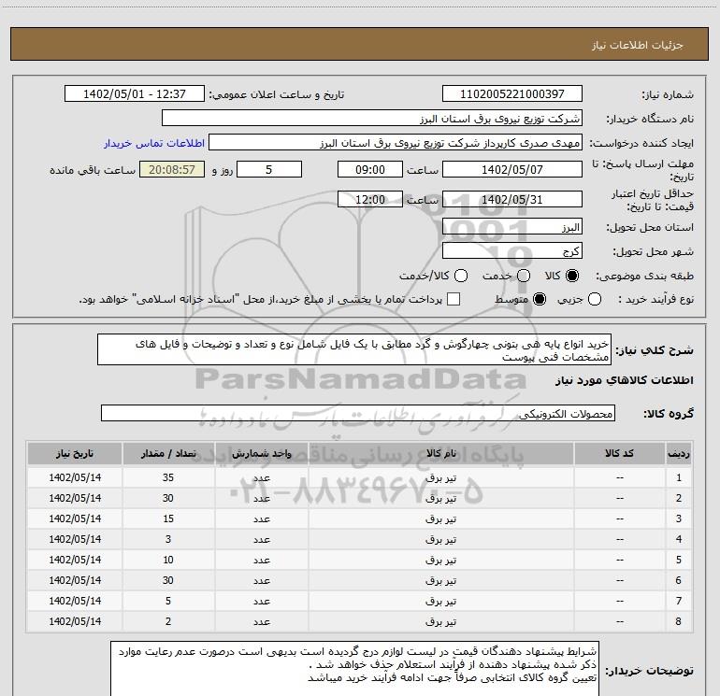The height and width of the screenshot is (696, 720).
Task: Click quantity 10 in row 5
Action: pyautogui.click(x=168, y=561)
